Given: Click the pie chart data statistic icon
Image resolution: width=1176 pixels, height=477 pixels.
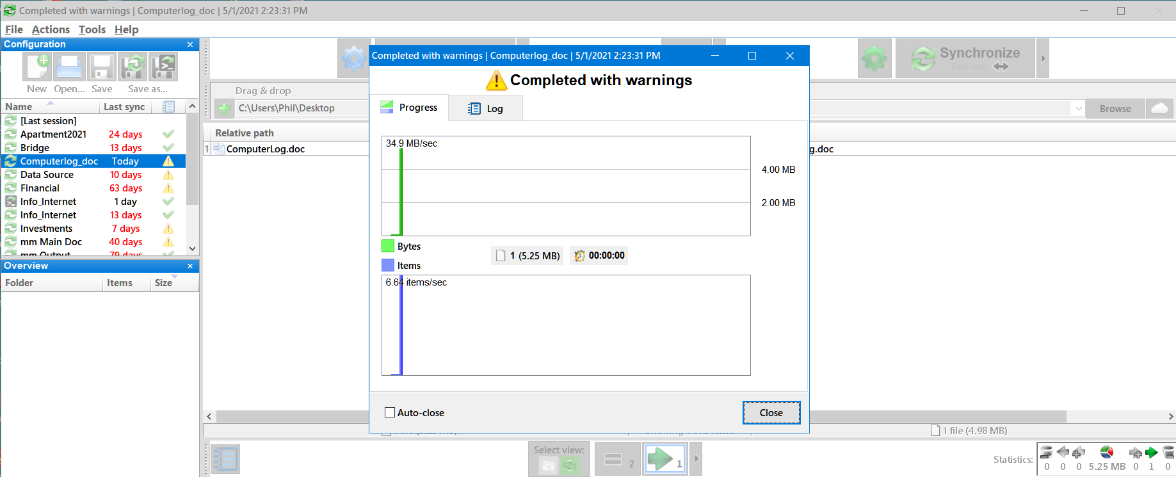Looking at the screenshot, I should 1107,453.
